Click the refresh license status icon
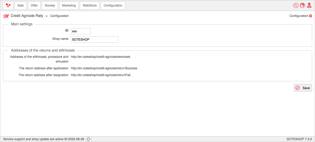Viewport: 315px width, 142px height. pos(89,139)
